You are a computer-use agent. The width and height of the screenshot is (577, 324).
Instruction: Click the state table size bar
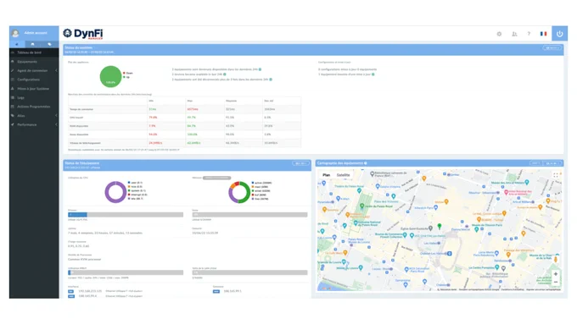click(x=249, y=272)
